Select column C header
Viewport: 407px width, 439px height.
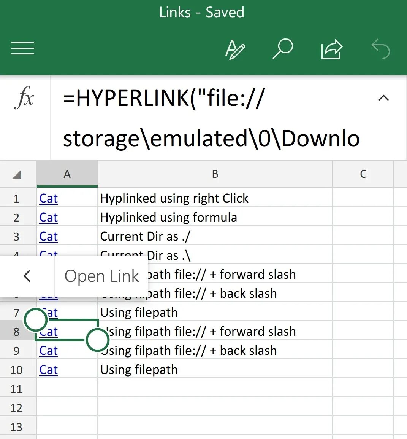[363, 174]
